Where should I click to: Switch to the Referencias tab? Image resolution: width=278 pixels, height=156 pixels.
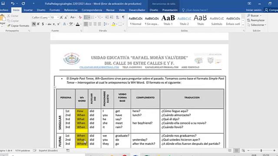[71, 10]
